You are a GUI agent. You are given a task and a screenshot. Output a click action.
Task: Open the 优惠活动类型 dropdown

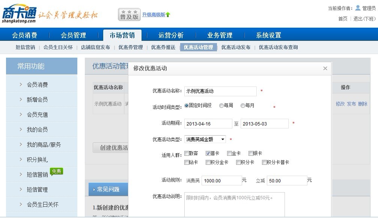205,139
